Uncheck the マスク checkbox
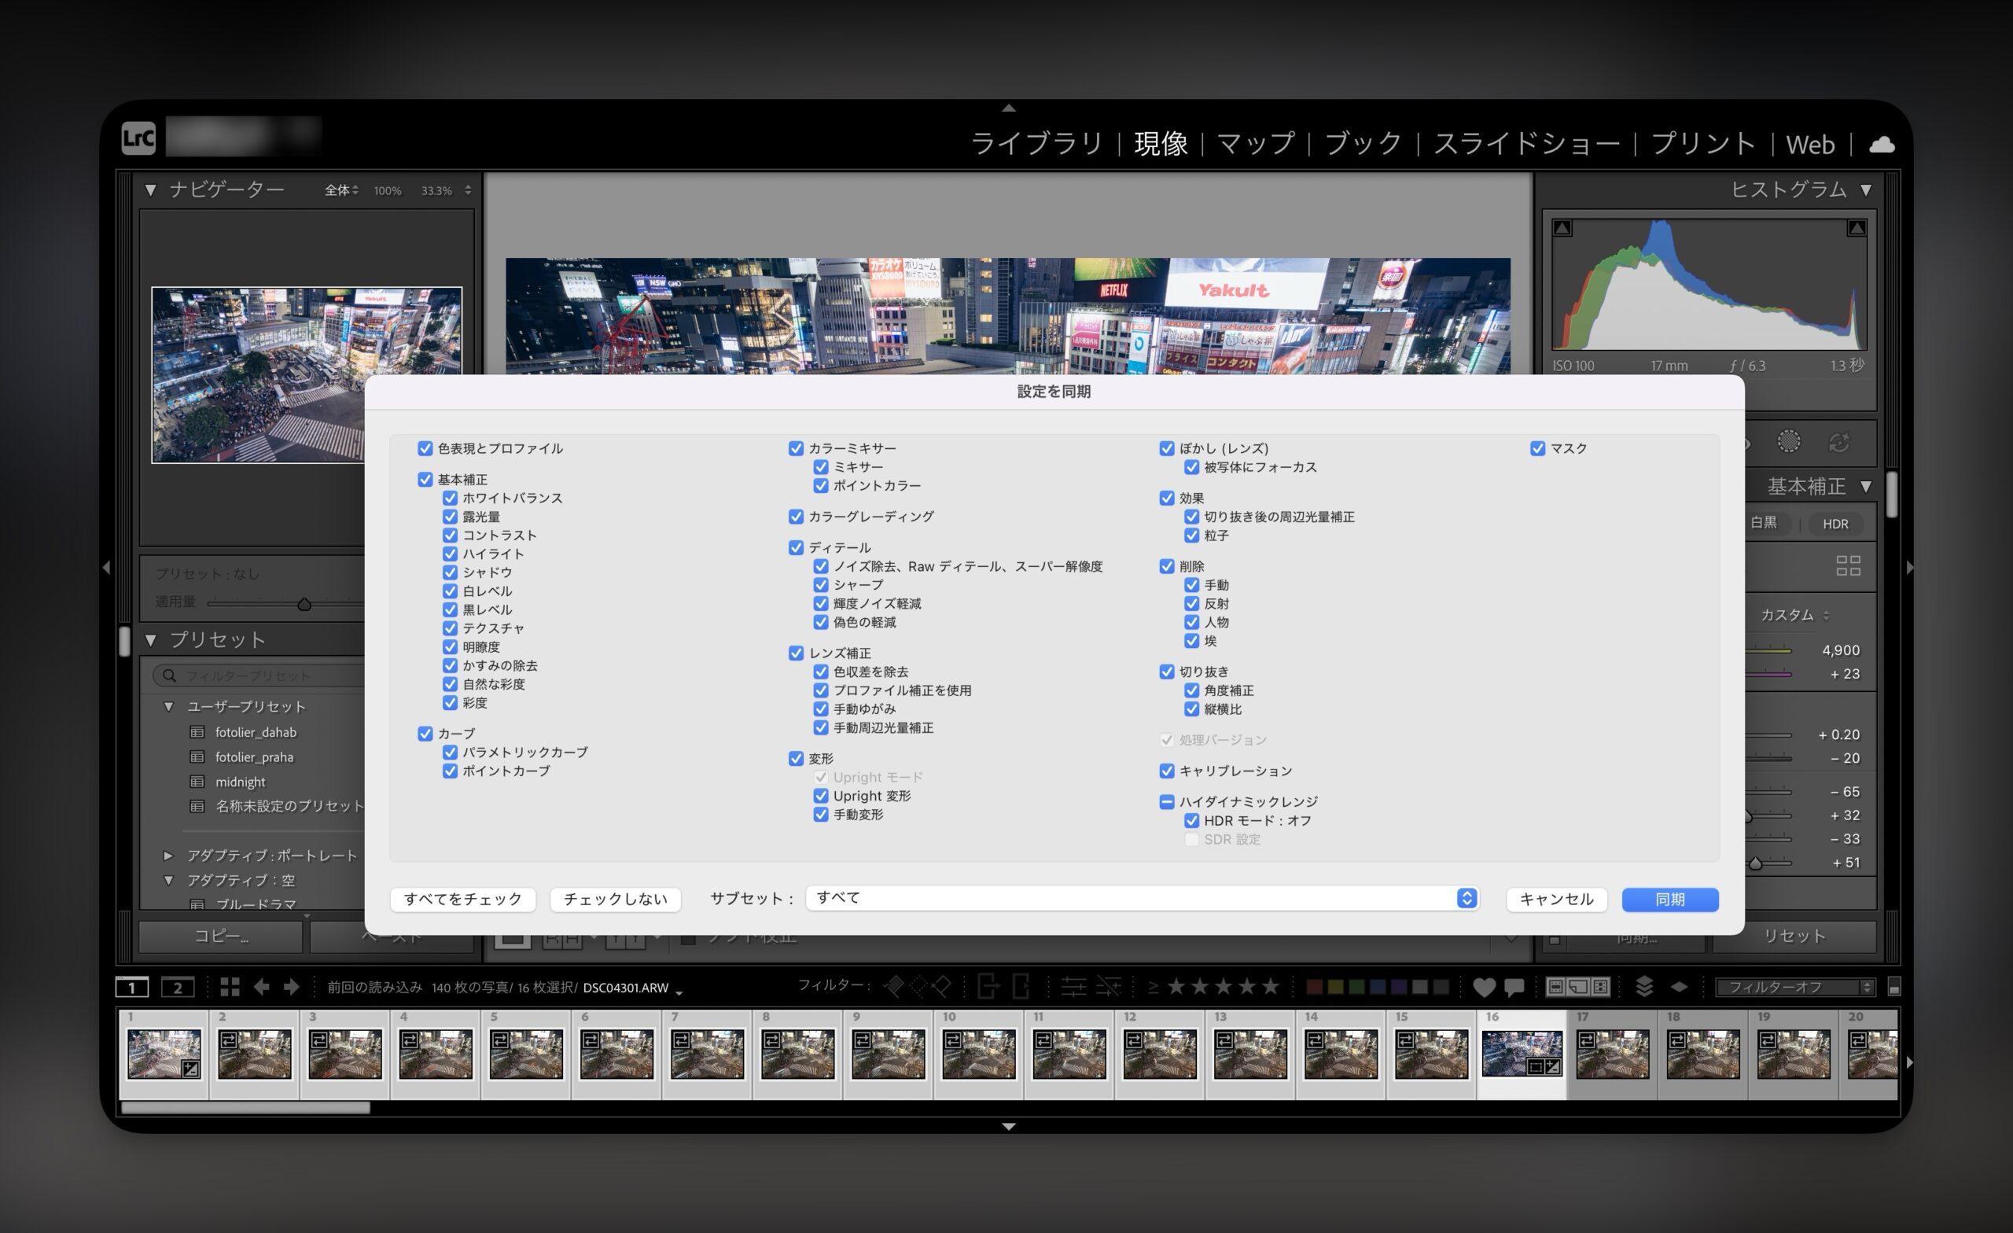The height and width of the screenshot is (1233, 2013). (x=1537, y=447)
